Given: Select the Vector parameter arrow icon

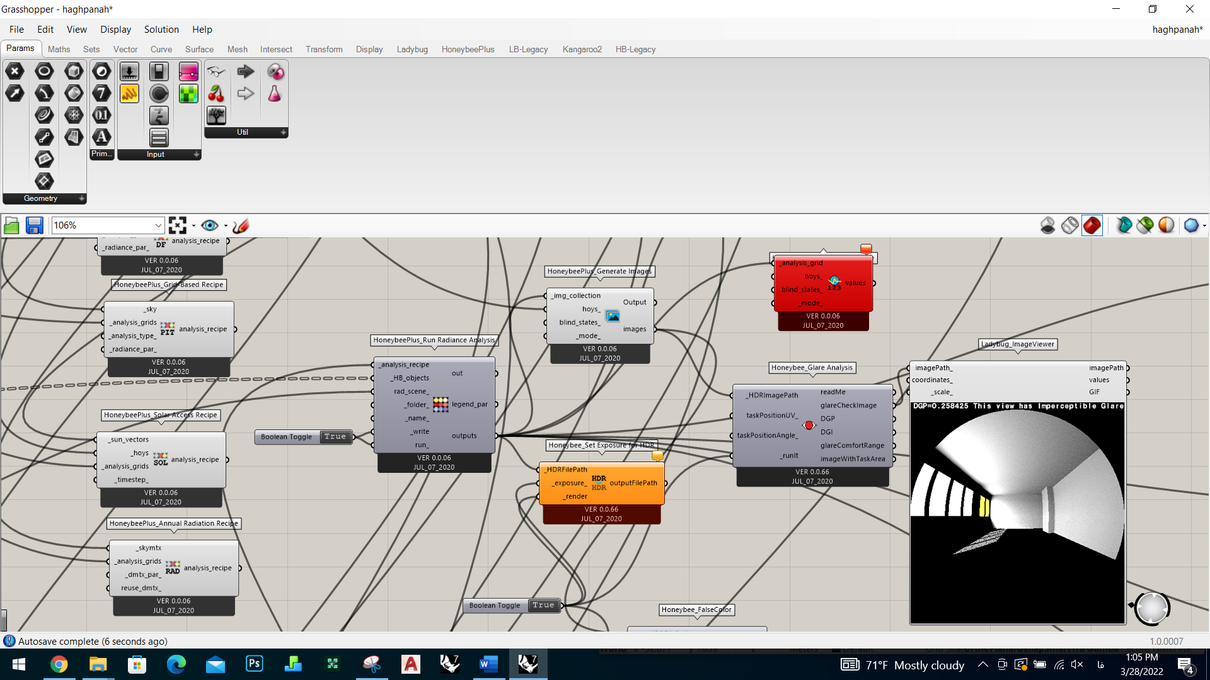Looking at the screenshot, I should [x=14, y=93].
